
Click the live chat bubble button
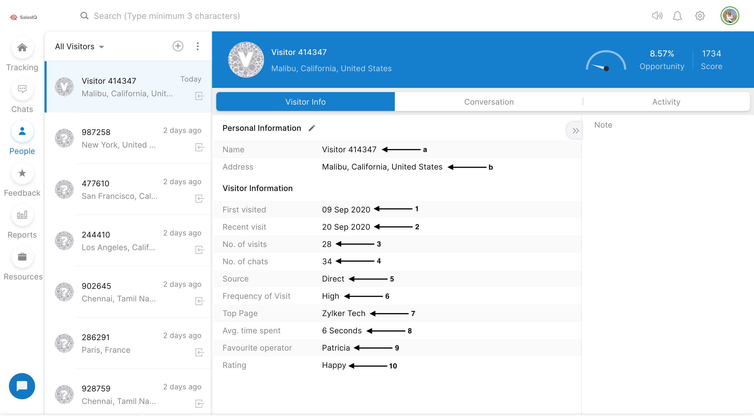(22, 386)
